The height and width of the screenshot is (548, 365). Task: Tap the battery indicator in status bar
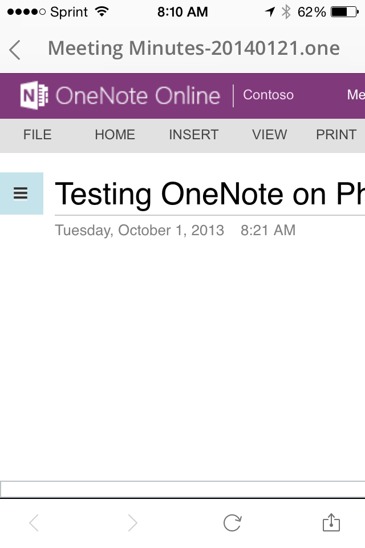(x=344, y=12)
